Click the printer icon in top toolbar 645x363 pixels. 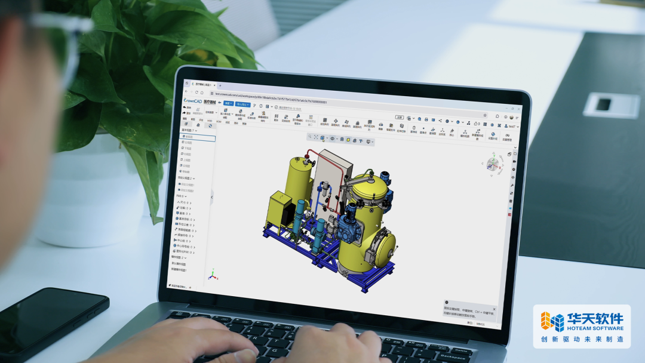[426, 119]
